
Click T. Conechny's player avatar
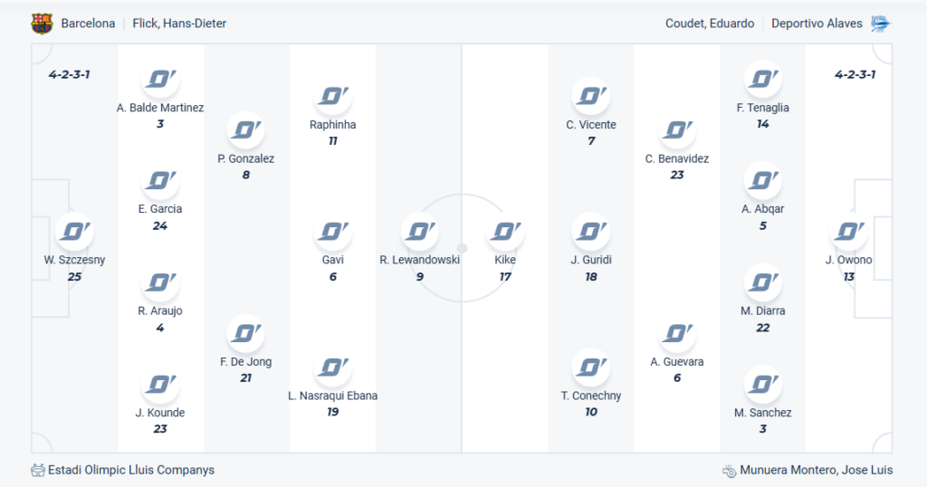(x=591, y=368)
